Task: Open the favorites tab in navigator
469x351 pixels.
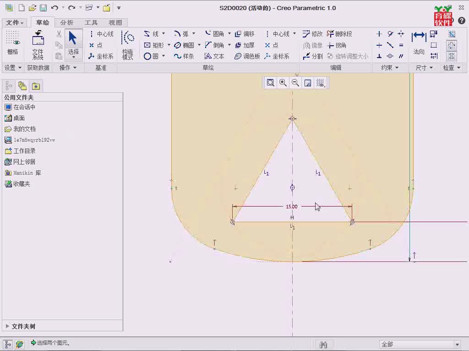Action: point(36,86)
